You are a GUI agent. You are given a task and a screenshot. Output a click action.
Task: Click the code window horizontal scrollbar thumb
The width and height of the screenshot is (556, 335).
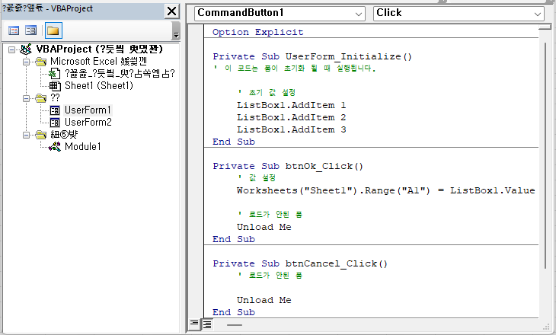[x=235, y=324]
